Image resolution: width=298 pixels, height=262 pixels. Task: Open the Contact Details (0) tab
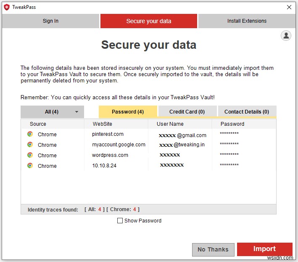point(247,112)
